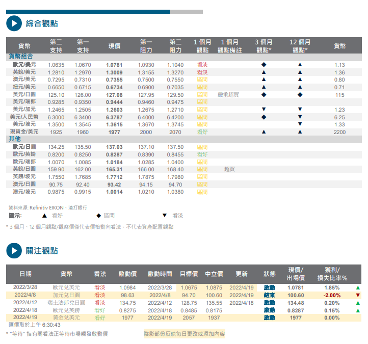Click the 12-month down triangle for 美元/坡元

300,124
